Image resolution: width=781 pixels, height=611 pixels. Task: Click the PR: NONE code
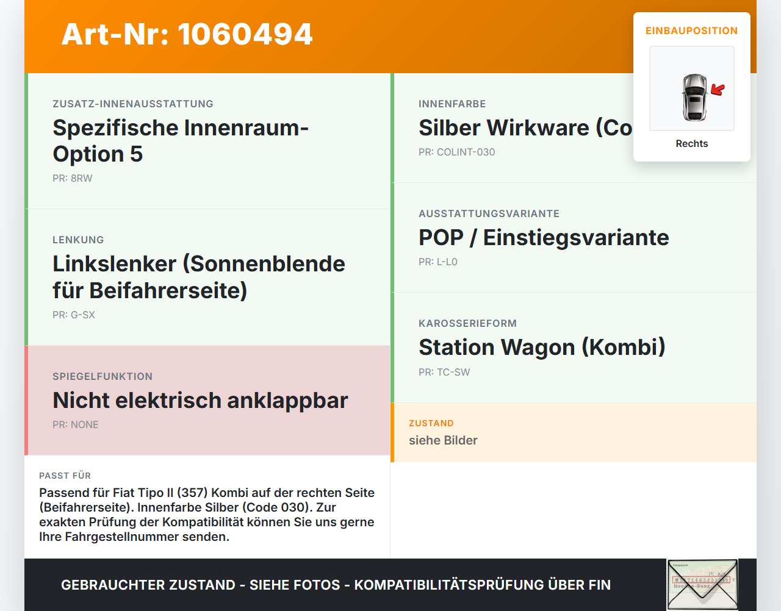[76, 424]
